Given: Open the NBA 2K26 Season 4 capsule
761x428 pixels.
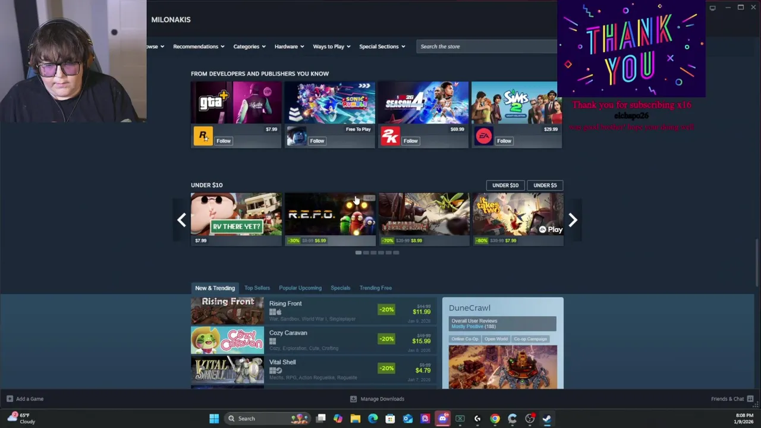Looking at the screenshot, I should (x=423, y=114).
